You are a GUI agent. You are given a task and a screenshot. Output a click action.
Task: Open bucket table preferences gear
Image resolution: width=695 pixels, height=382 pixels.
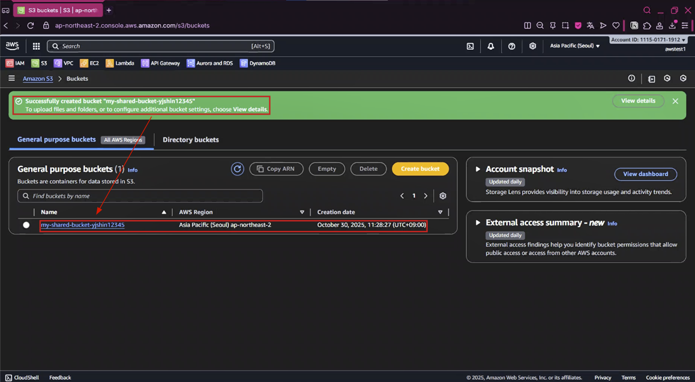tap(443, 196)
